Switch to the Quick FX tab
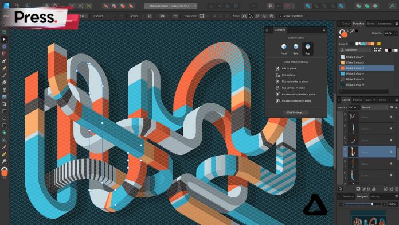The width and height of the screenshot is (399, 225). [x=370, y=100]
